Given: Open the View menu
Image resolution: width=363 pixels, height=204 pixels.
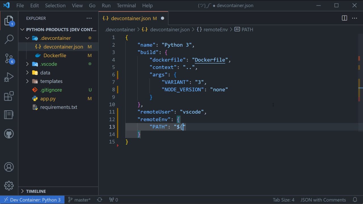Looking at the screenshot, I should 77,5.
